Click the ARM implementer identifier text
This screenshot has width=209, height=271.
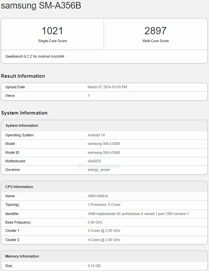click(138, 214)
